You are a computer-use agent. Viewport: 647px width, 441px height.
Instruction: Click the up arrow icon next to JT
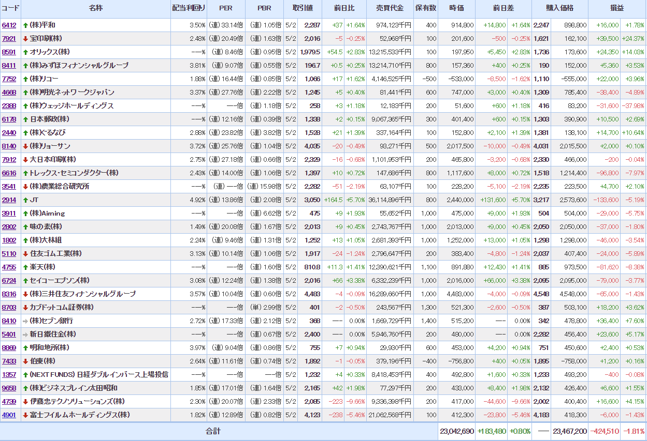25,200
